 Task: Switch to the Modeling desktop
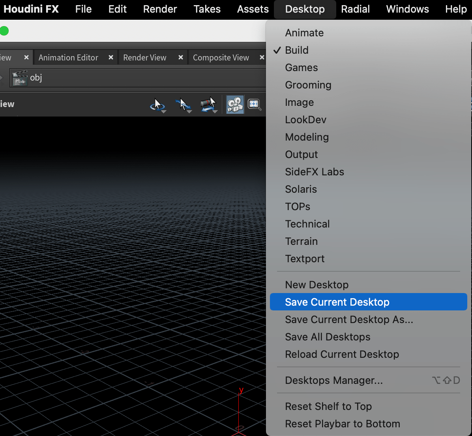pyautogui.click(x=369, y=137)
